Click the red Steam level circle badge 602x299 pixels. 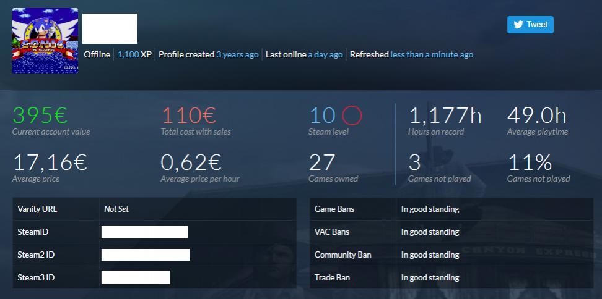pyautogui.click(x=352, y=116)
